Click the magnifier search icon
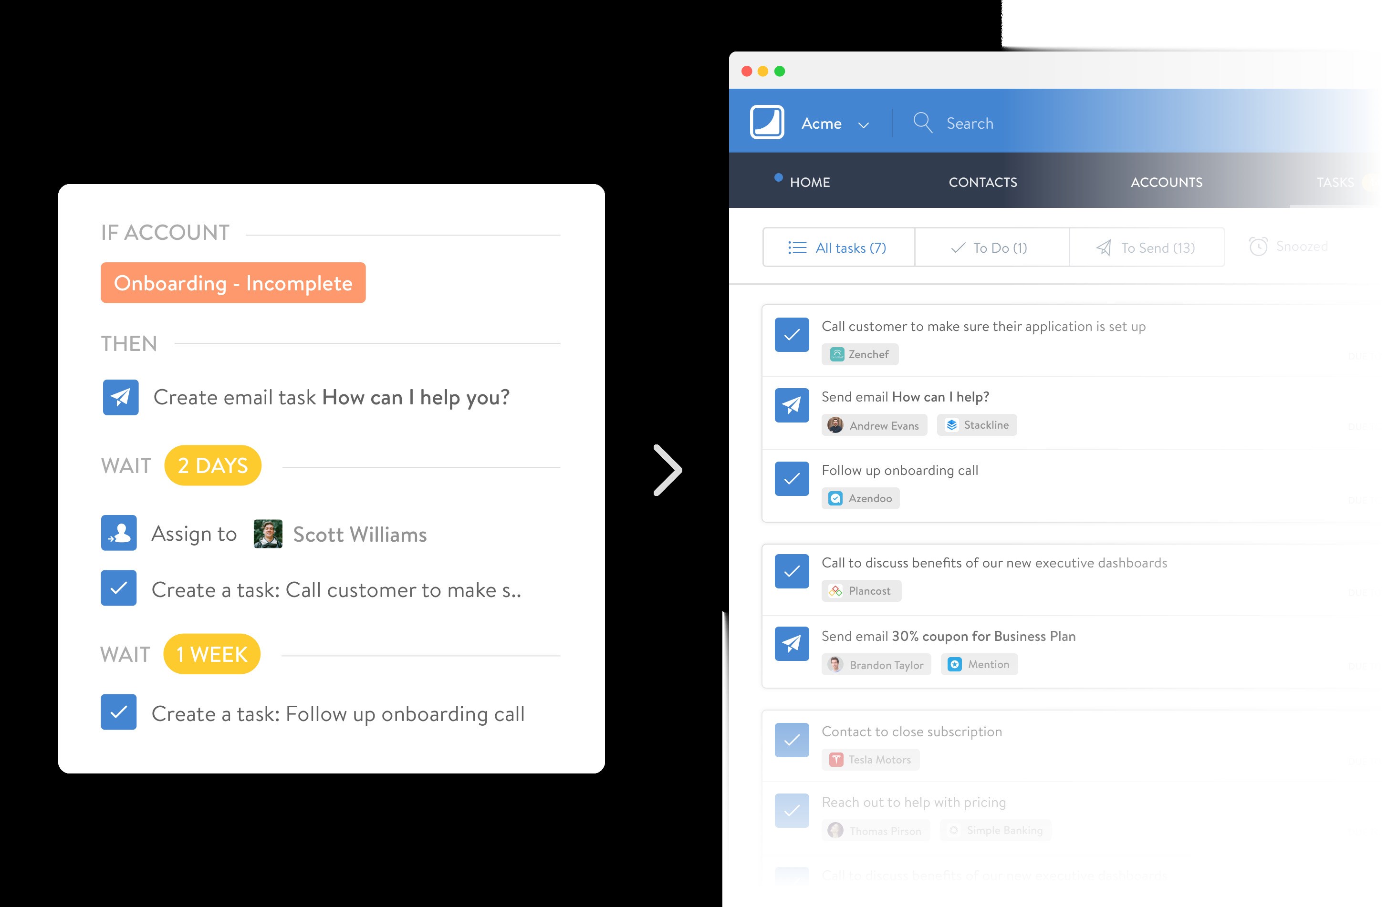This screenshot has width=1398, height=907. 922,123
